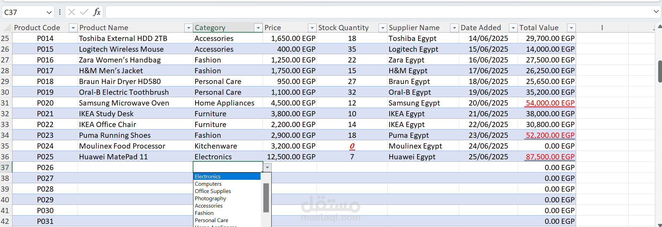
Task: Select product code cell P031
Action: pyautogui.click(x=45, y=221)
